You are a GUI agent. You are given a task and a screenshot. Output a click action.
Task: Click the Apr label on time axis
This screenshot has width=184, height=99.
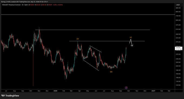click(x=80, y=91)
